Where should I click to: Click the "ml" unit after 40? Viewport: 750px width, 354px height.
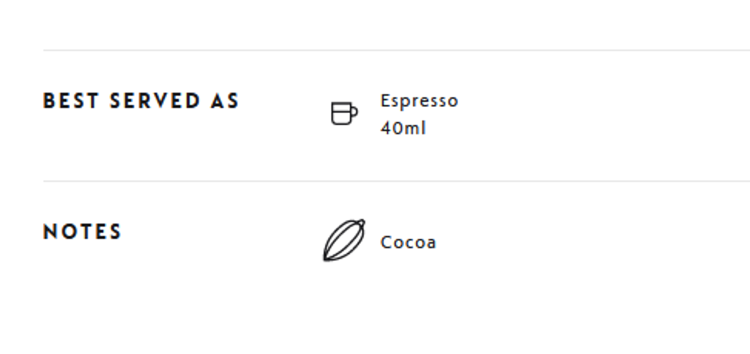tap(415, 128)
